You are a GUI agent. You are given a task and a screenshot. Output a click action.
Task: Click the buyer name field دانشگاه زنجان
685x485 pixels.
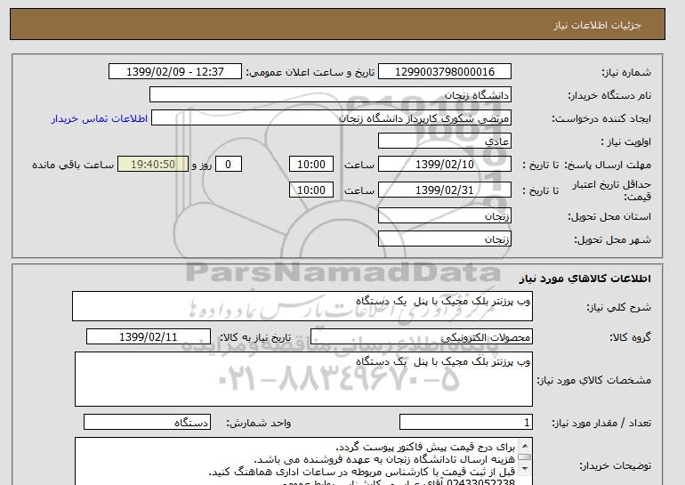click(330, 95)
